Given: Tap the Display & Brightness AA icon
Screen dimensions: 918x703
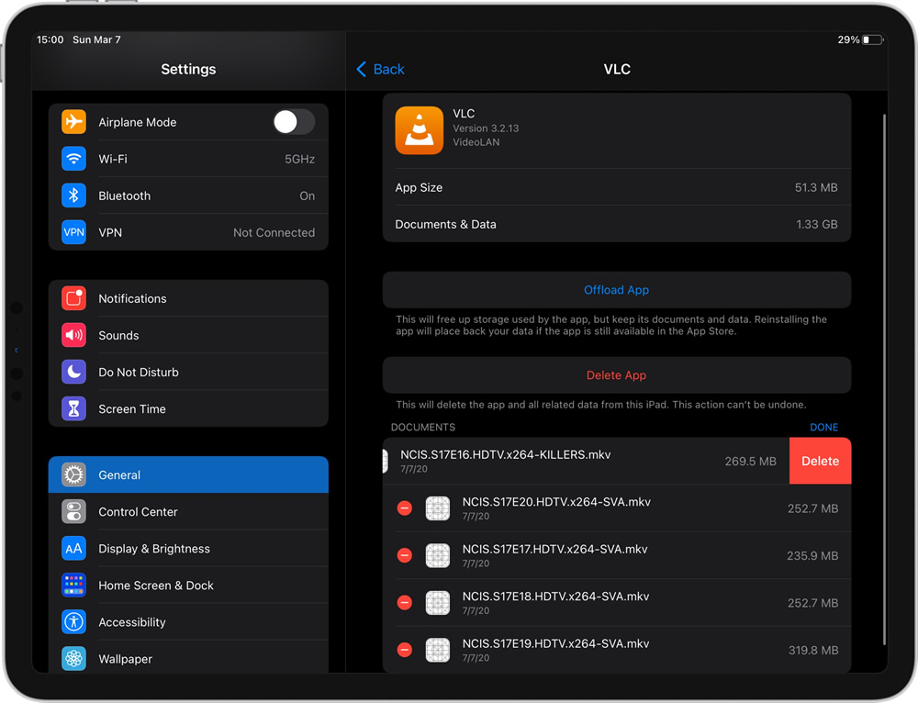Looking at the screenshot, I should tap(73, 549).
